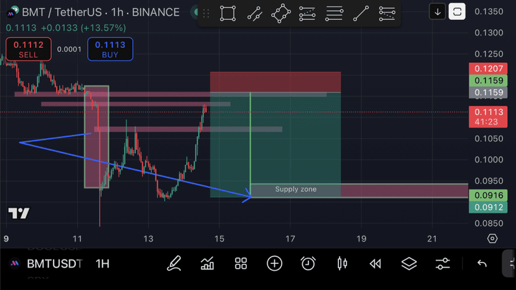516x290 pixels.
Task: Open the BMT / TetherUS symbol title
Action: coord(101,12)
